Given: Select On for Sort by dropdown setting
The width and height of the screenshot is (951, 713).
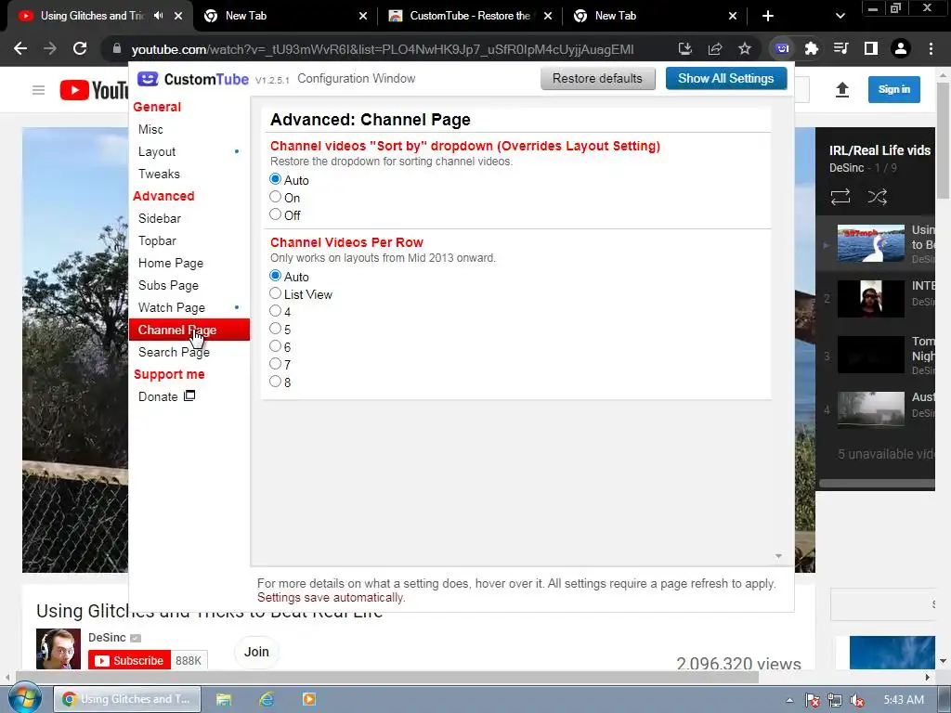Looking at the screenshot, I should point(275,197).
